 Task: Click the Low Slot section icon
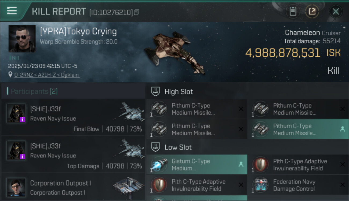point(155,147)
